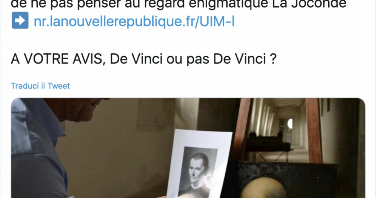Click the blue right-arrow emoji icon
The height and width of the screenshot is (198, 377).
click(x=20, y=20)
